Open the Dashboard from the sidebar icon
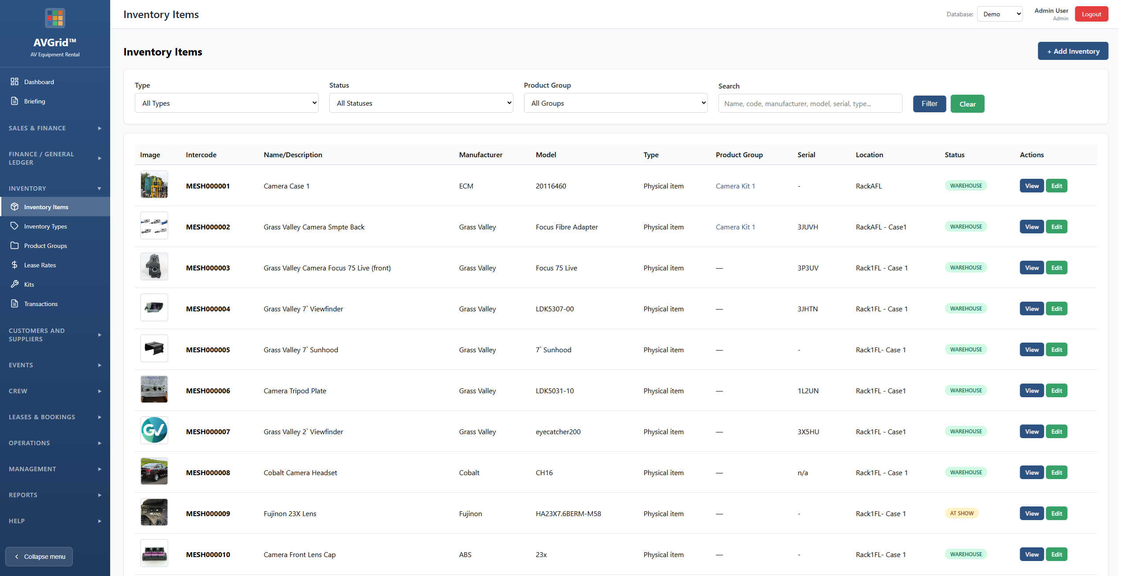 15,81
